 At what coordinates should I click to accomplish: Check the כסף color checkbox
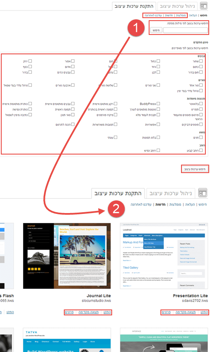tap(30, 67)
